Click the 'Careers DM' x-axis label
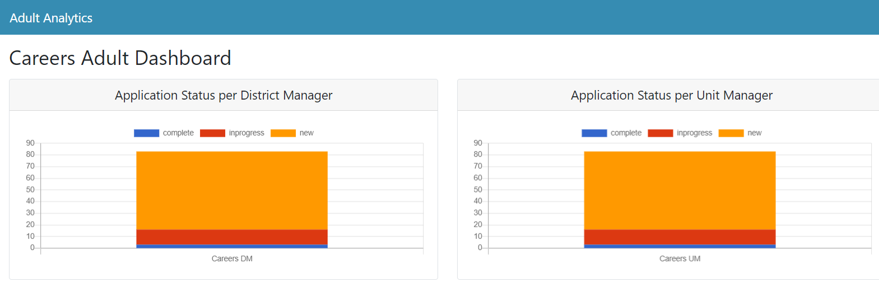Viewport: 879px width, 296px height. coord(232,259)
